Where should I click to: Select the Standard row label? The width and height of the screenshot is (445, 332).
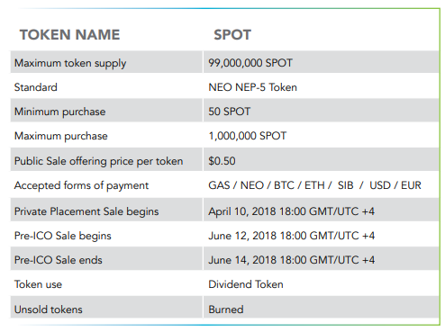pyautogui.click(x=36, y=87)
